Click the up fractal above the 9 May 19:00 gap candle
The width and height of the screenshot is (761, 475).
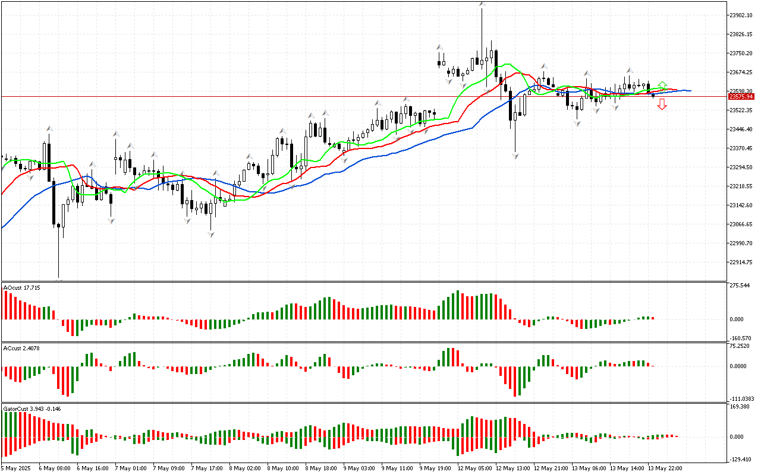439,47
